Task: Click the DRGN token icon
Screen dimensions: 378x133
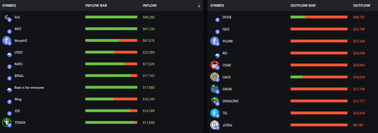Action: coord(215,89)
